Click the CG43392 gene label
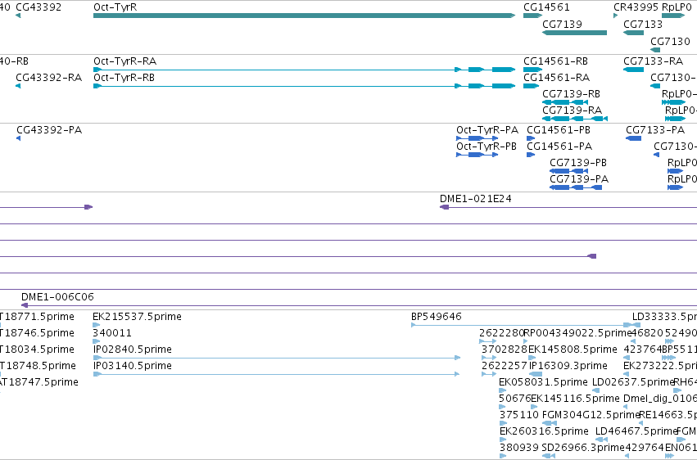Image resolution: width=697 pixels, height=460 pixels. point(38,7)
